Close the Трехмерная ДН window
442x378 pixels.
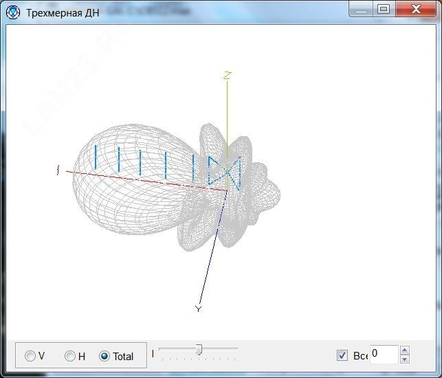click(415, 9)
